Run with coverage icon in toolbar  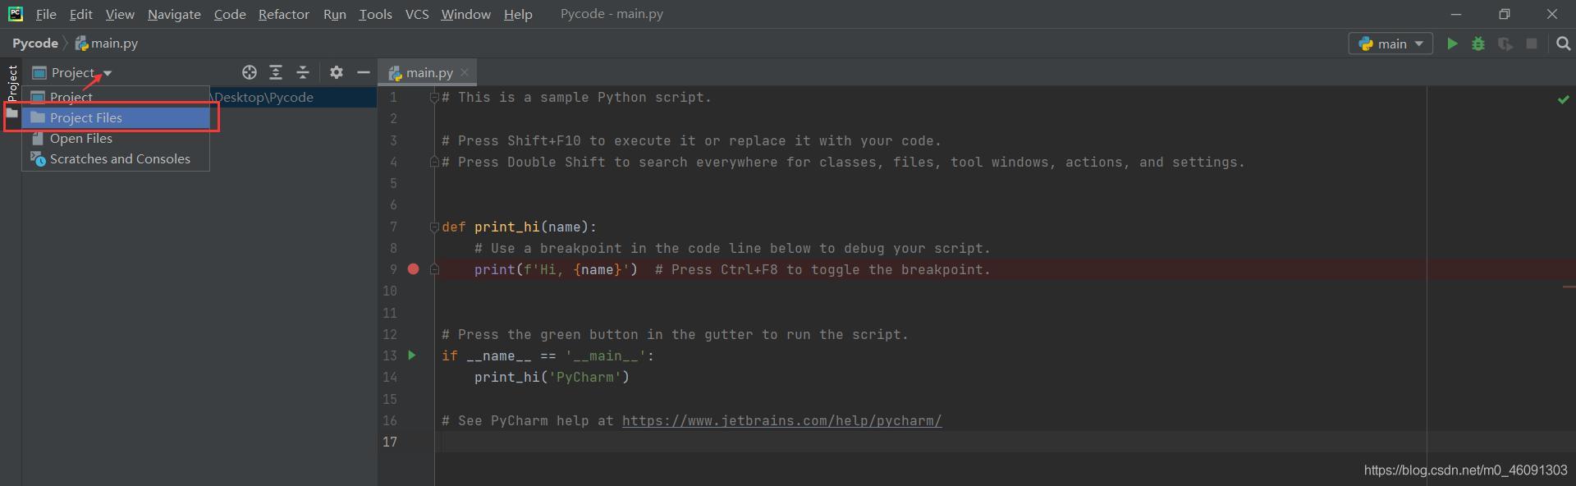point(1505,44)
